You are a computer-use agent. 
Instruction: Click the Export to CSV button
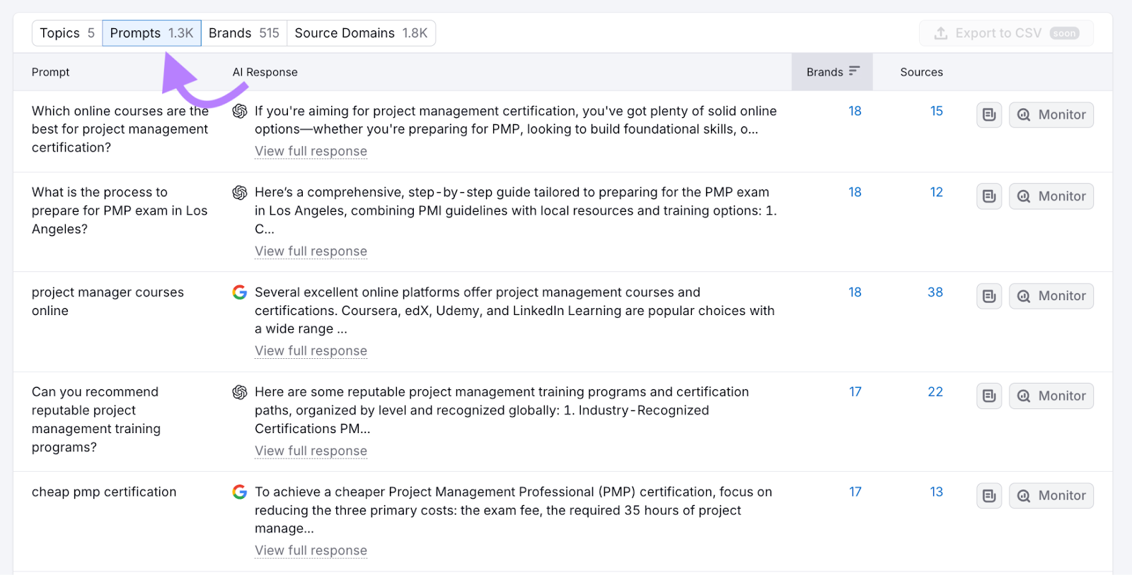(x=1005, y=33)
